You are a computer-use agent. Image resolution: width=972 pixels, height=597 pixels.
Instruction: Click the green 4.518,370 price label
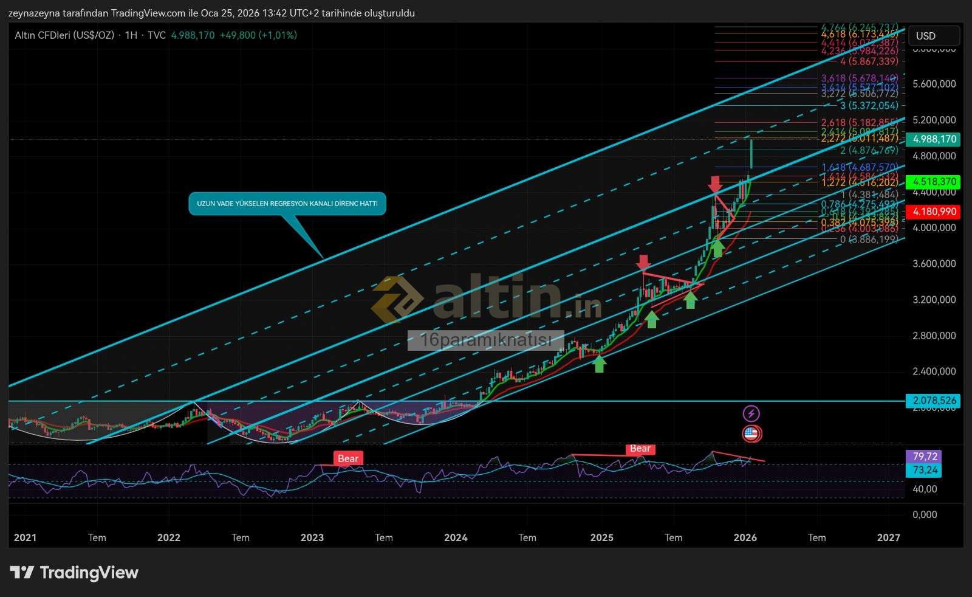pos(934,182)
